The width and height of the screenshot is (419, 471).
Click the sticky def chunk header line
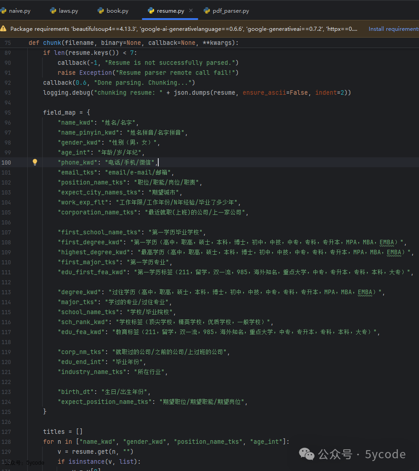(134, 43)
